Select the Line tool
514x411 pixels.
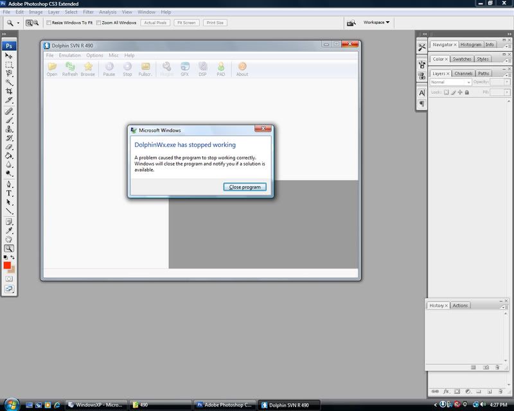9,211
